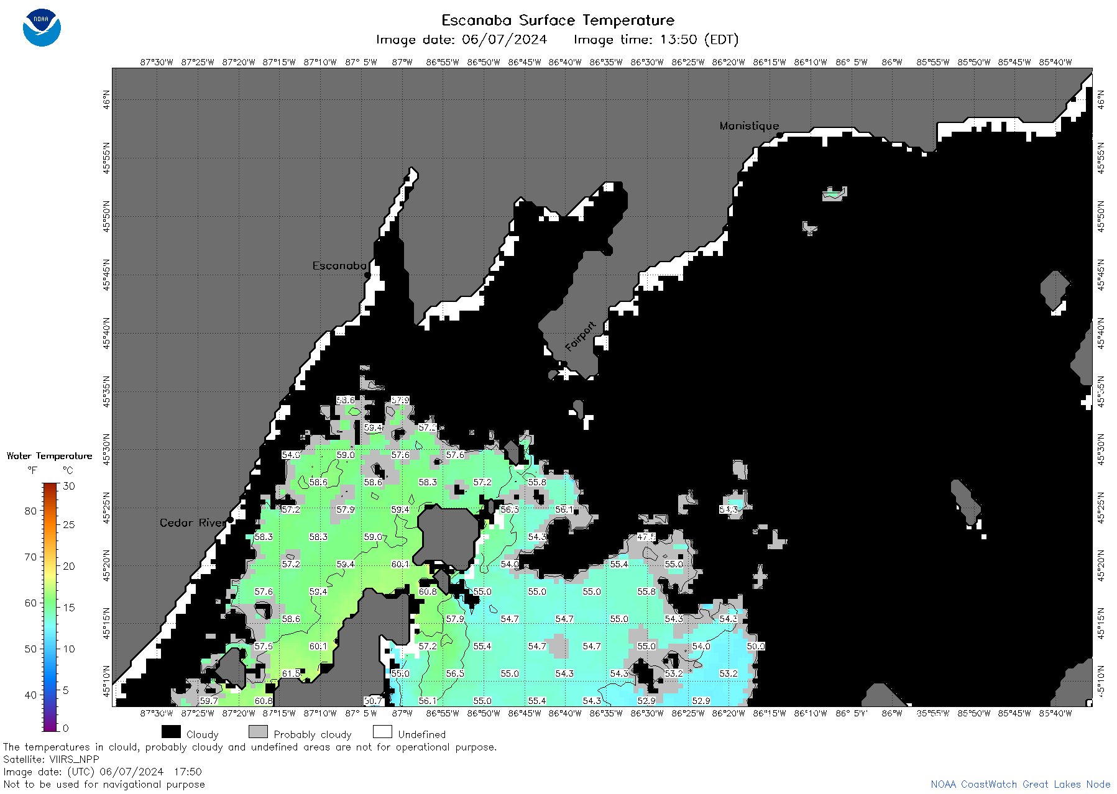The image size is (1117, 794).
Task: Click the UTC image date 17:50 line
Action: tap(103, 772)
